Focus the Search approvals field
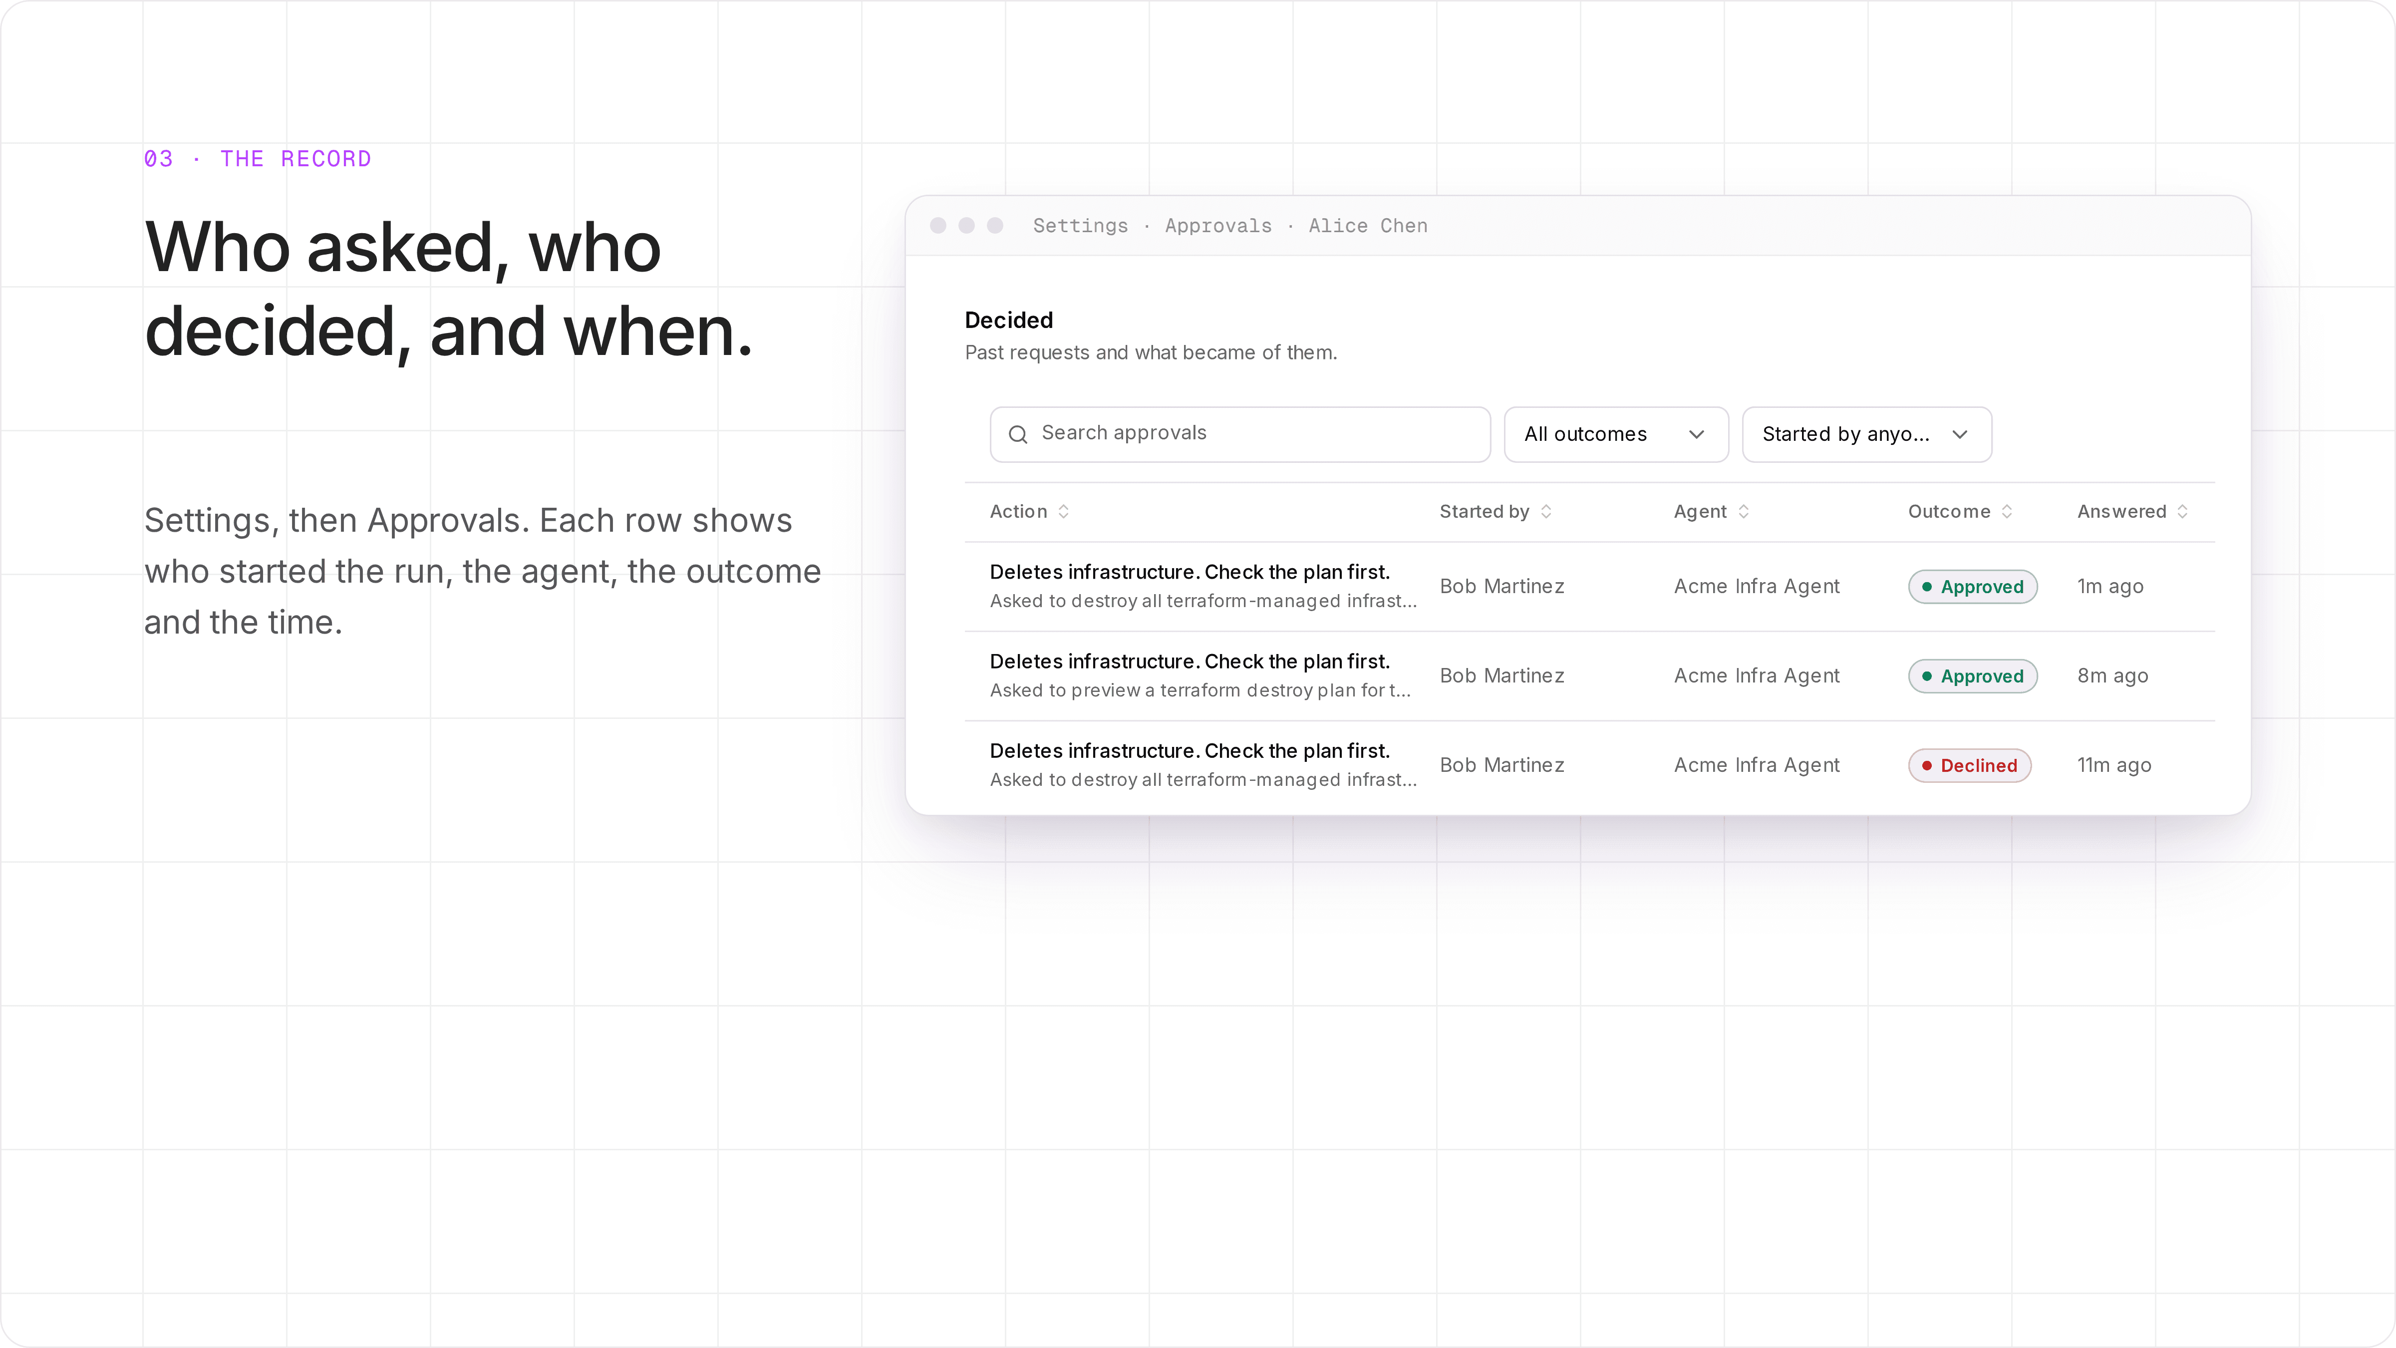The image size is (2396, 1348). pos(1240,434)
